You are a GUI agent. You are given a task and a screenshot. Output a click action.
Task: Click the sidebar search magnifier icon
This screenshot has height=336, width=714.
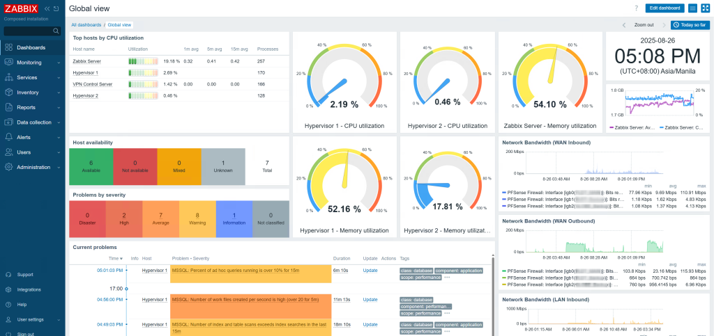click(56, 31)
